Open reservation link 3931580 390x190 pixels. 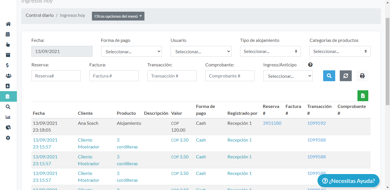click(x=272, y=123)
